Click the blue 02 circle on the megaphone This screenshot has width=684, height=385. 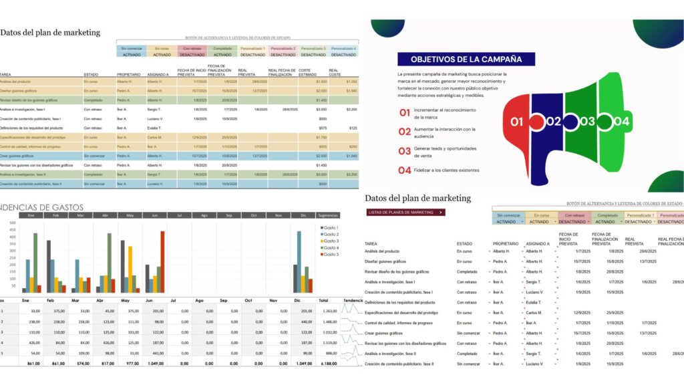[x=553, y=122]
